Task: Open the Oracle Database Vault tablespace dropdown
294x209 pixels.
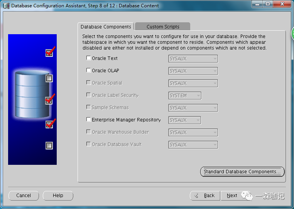Action: (193, 145)
